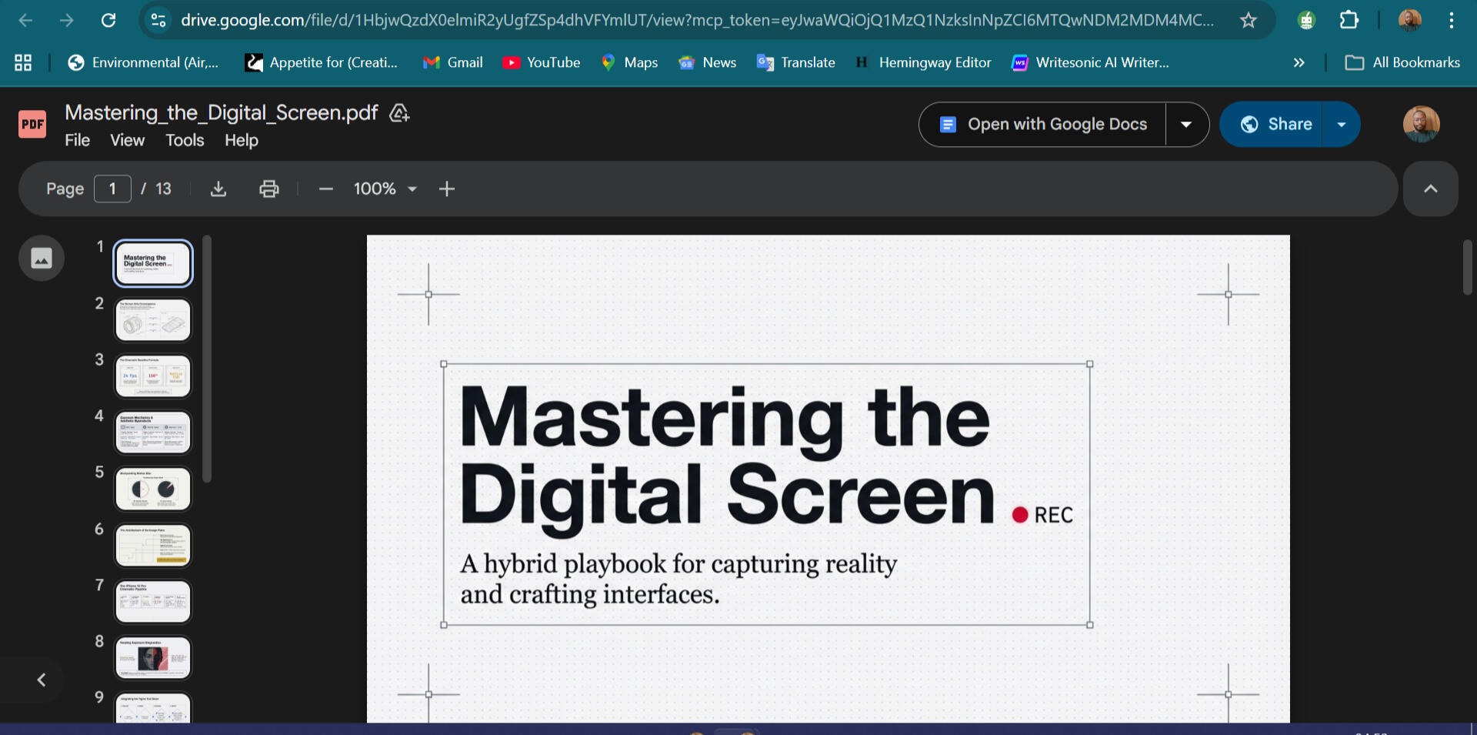Reload the current browser page

click(108, 20)
